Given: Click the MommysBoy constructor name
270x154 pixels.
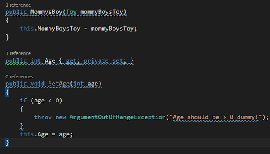Looking at the screenshot, I should click(46, 12).
